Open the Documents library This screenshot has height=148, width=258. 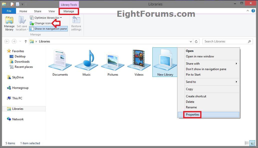click(60, 61)
